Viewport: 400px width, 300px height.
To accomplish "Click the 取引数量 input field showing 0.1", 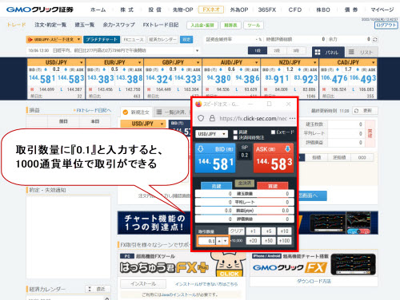I will (x=207, y=241).
